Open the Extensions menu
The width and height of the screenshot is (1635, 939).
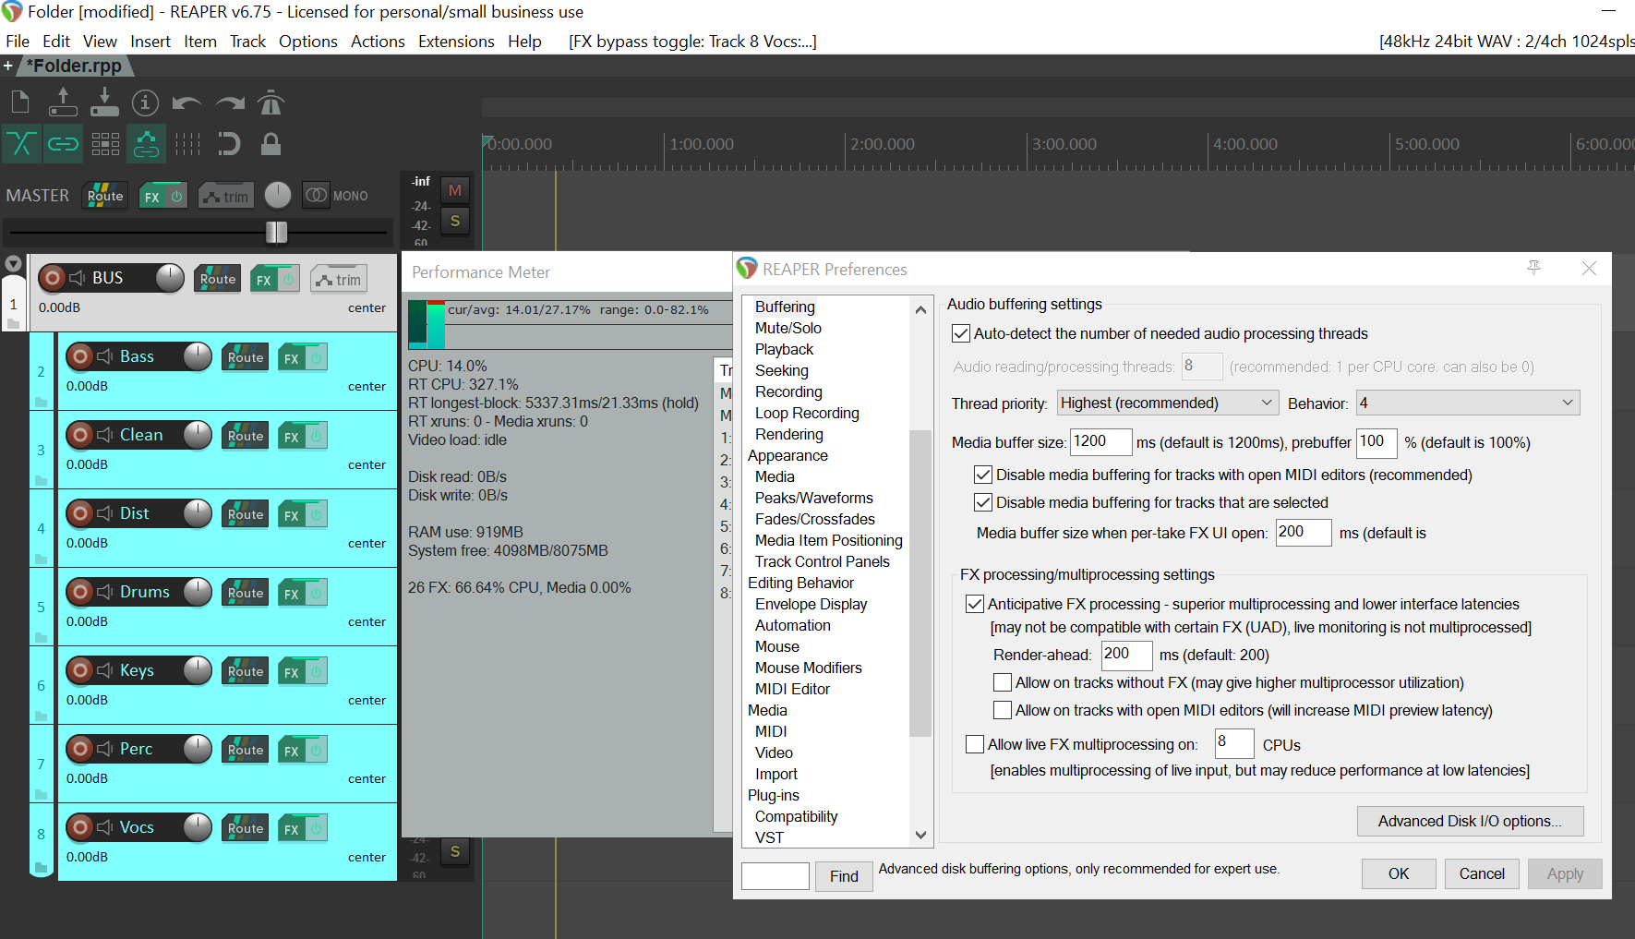point(456,42)
